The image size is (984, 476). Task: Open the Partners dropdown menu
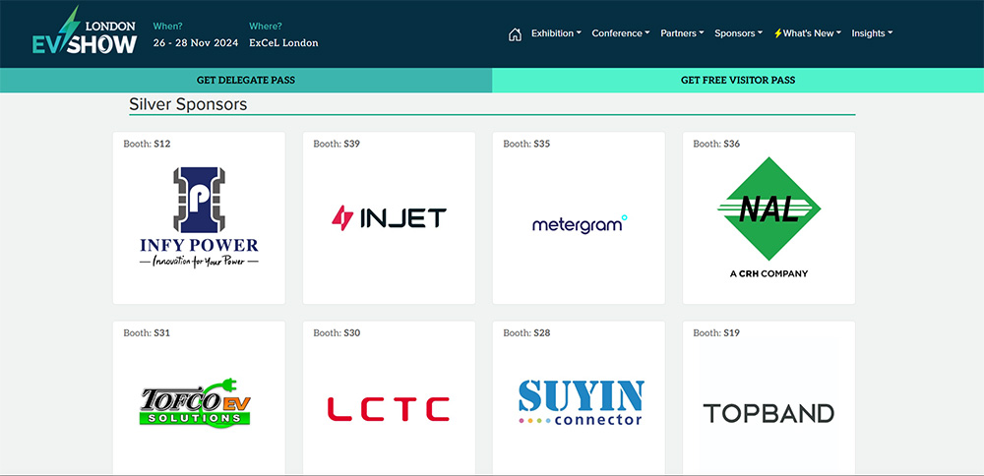pos(682,33)
